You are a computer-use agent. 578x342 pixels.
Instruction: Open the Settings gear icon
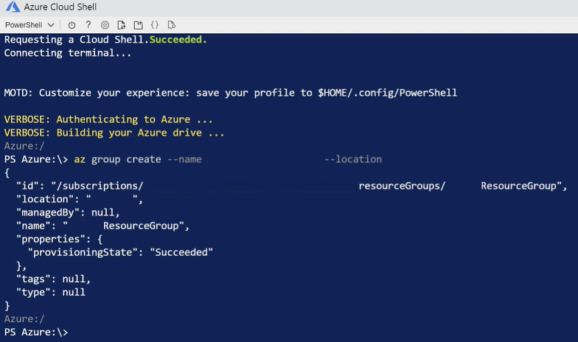pos(105,25)
